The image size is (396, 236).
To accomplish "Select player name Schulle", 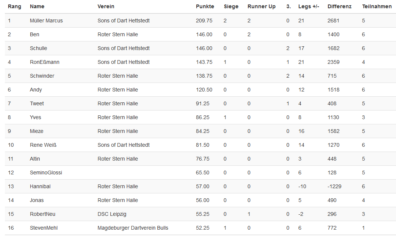I will (39, 49).
